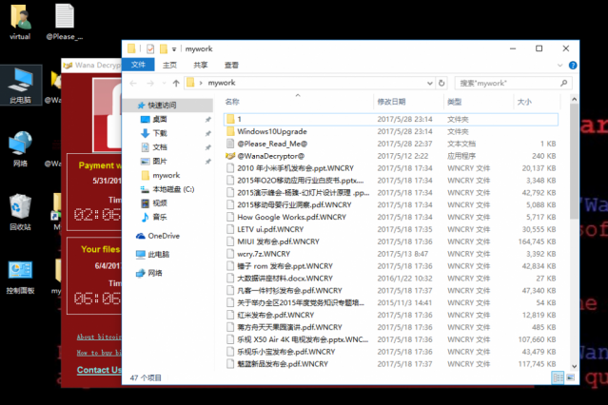
Task: Open 音乐 in navigation pane
Action: 159,217
